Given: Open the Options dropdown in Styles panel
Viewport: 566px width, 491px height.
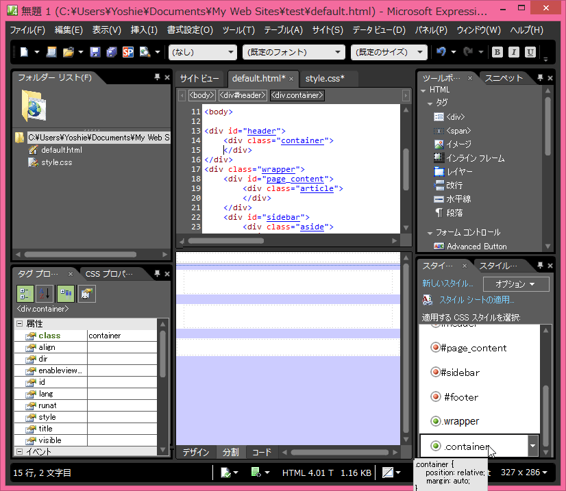Looking at the screenshot, I should click(x=516, y=284).
